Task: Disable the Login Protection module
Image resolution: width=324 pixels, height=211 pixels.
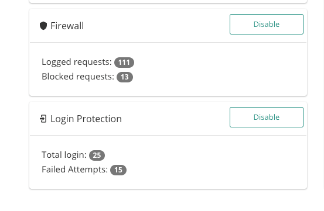Action: [x=267, y=117]
